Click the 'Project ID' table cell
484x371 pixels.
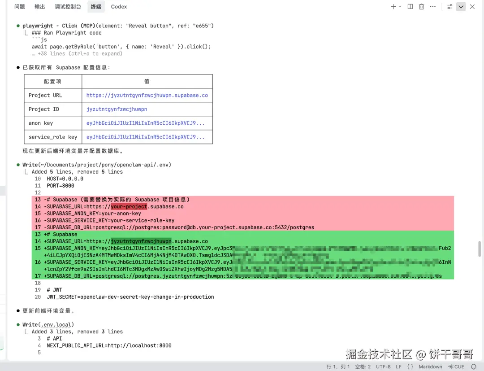tap(53, 109)
